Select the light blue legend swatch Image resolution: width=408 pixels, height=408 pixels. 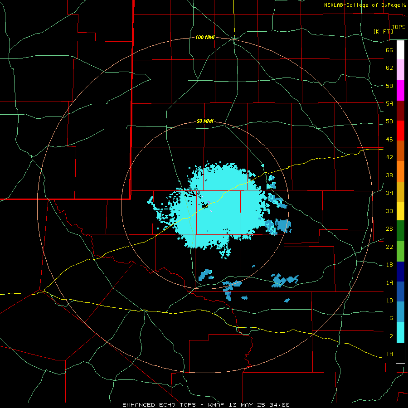[x=400, y=312]
